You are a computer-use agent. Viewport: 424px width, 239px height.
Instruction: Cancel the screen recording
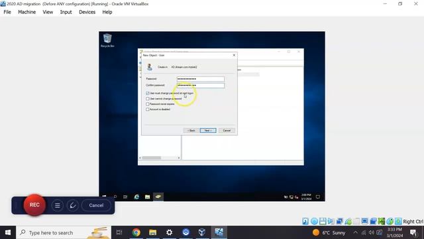pos(96,205)
